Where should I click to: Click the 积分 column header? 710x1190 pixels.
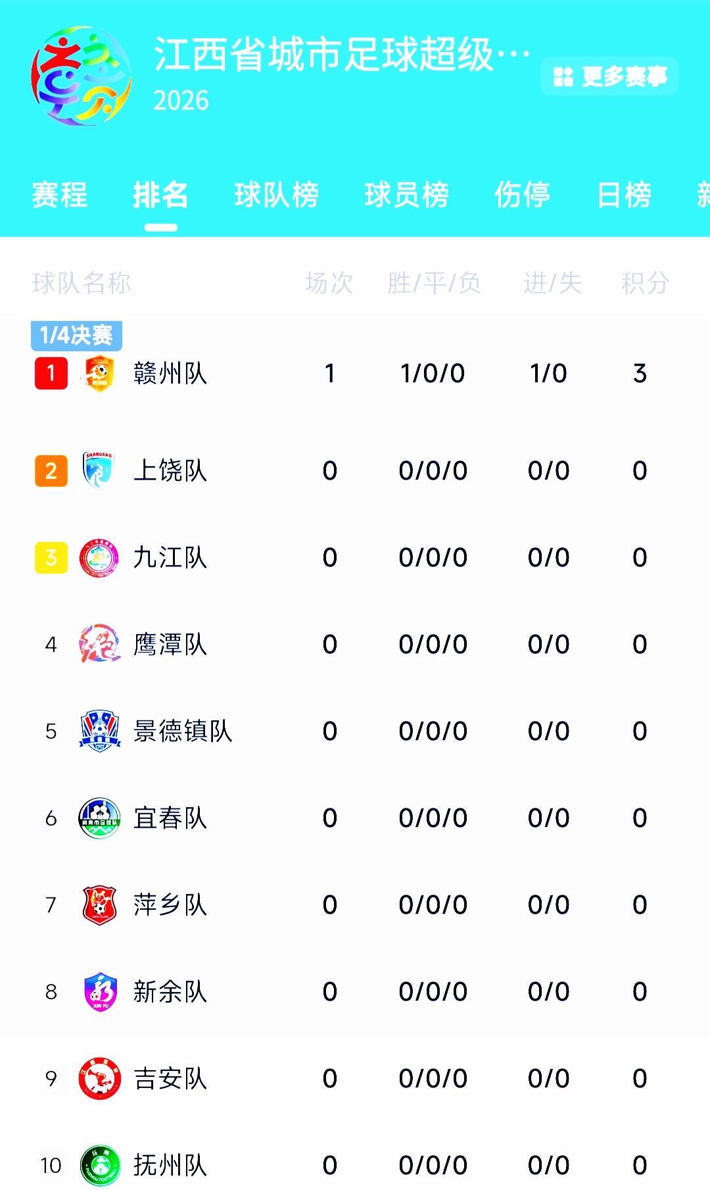click(x=646, y=283)
